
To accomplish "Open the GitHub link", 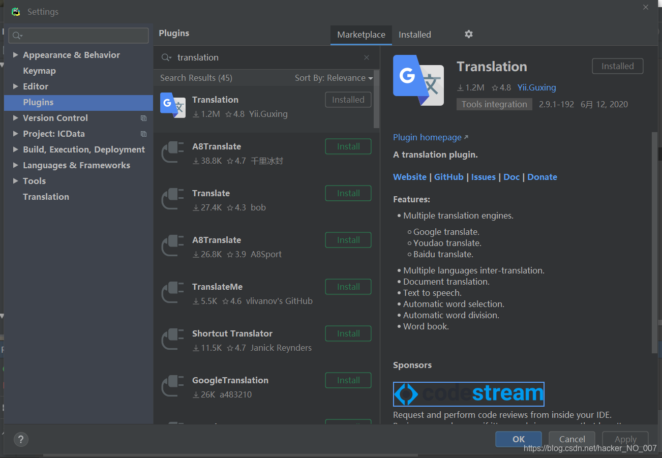I will click(449, 177).
